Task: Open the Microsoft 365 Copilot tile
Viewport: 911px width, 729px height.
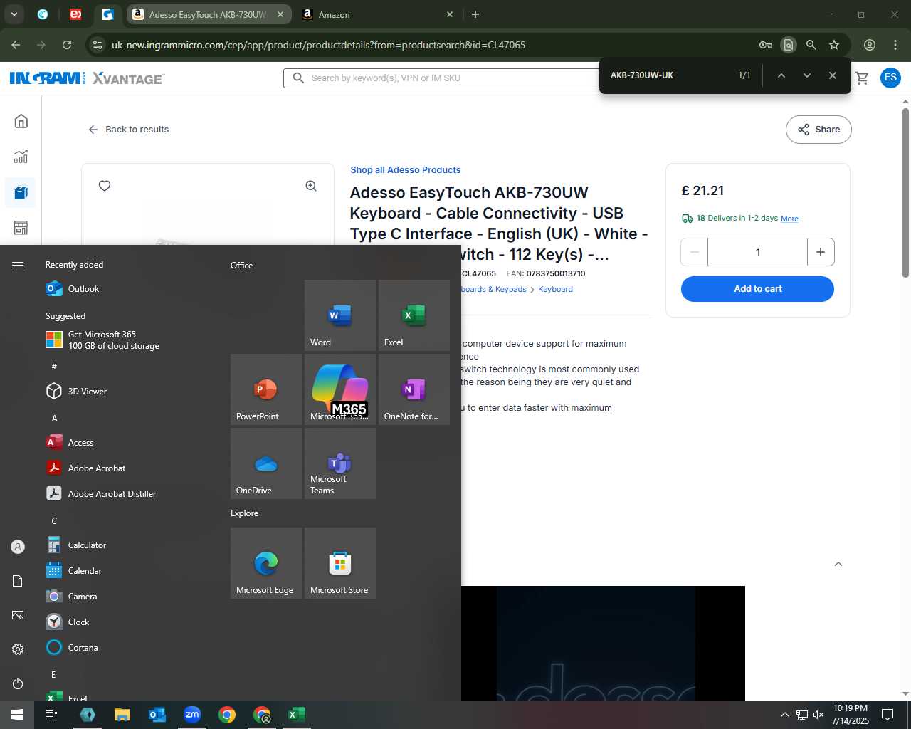Action: (x=339, y=389)
